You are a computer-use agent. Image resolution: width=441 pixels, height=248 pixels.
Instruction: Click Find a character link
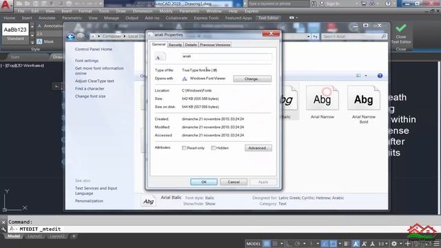(x=90, y=89)
